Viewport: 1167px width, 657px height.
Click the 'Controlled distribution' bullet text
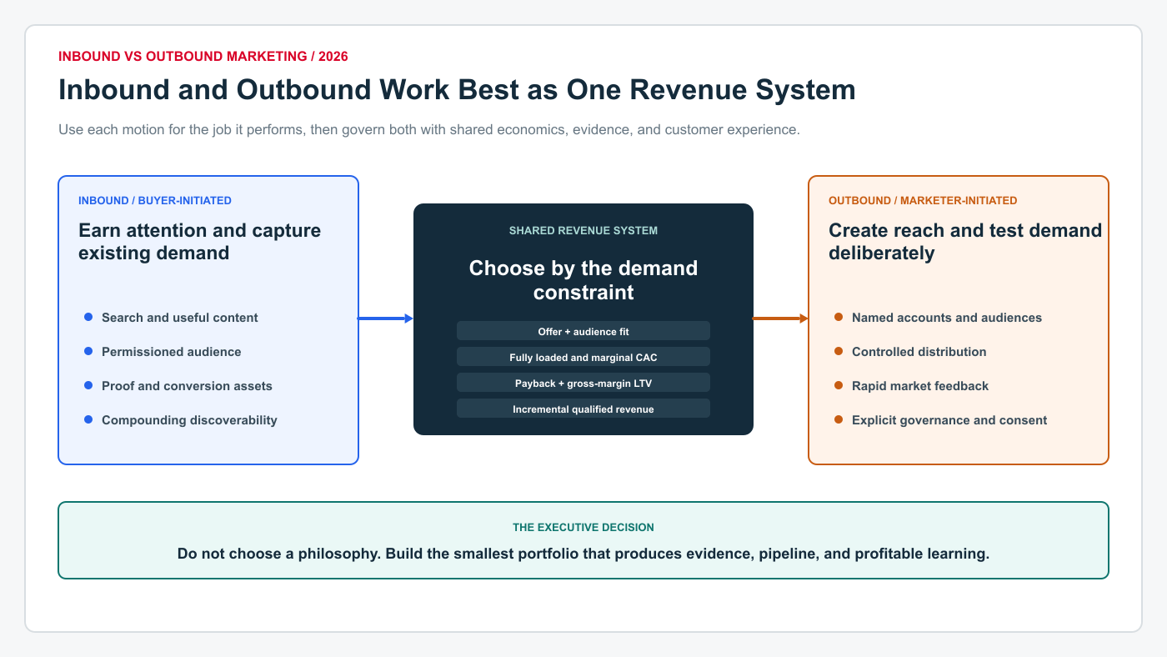pos(919,352)
